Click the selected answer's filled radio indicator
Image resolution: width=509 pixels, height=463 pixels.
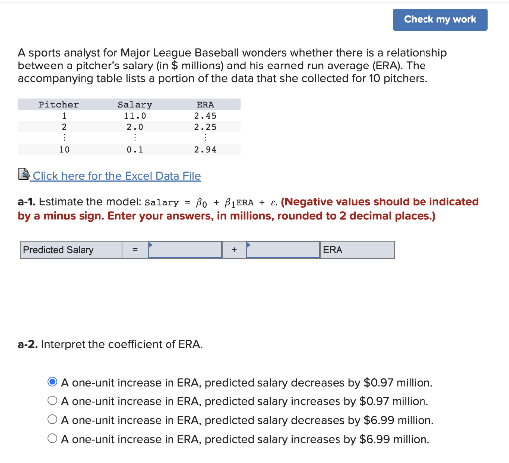point(52,382)
